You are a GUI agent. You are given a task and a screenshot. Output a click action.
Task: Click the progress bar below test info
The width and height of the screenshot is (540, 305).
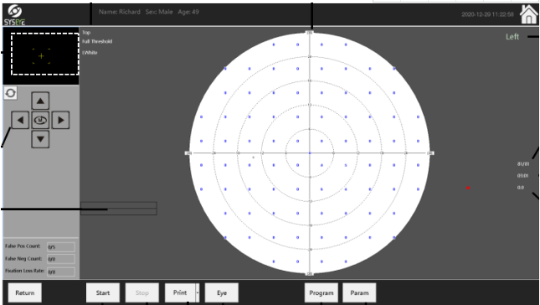tap(119, 209)
